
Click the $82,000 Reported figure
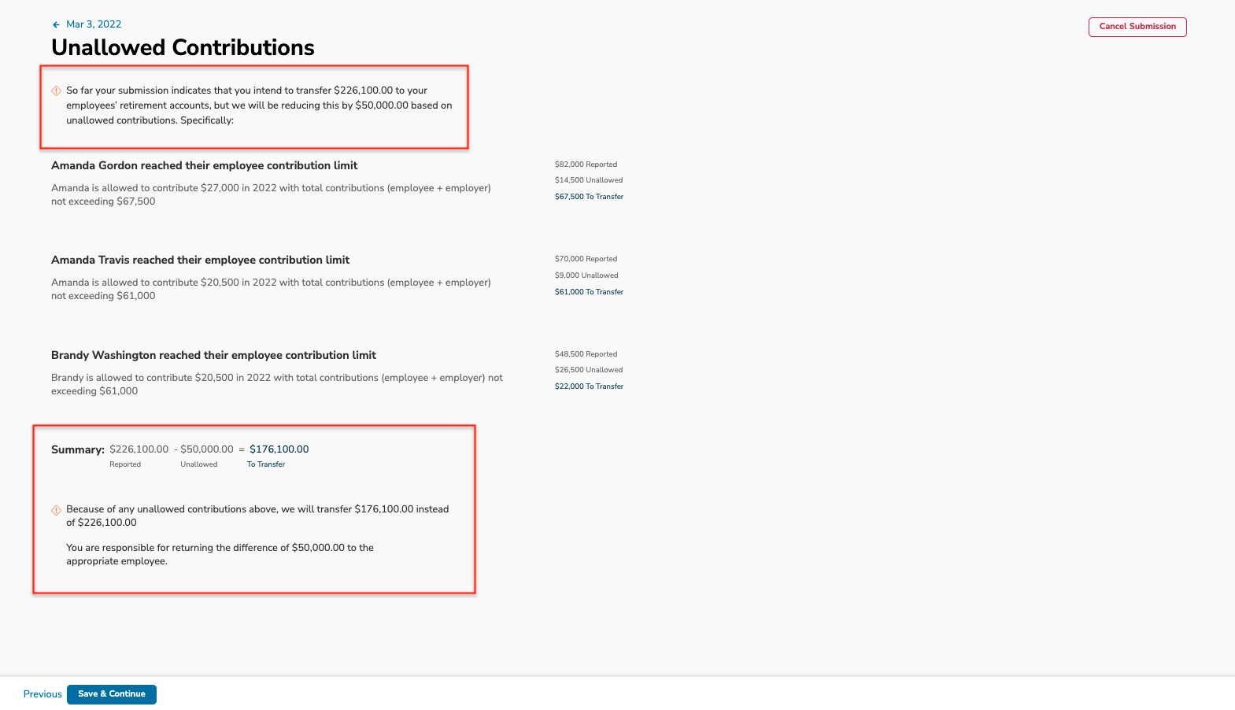[586, 165]
